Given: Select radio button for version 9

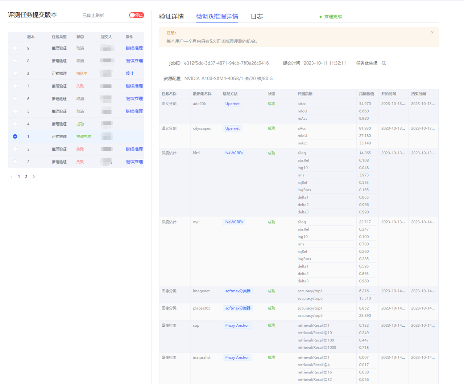Looking at the screenshot, I should [x=15, y=48].
